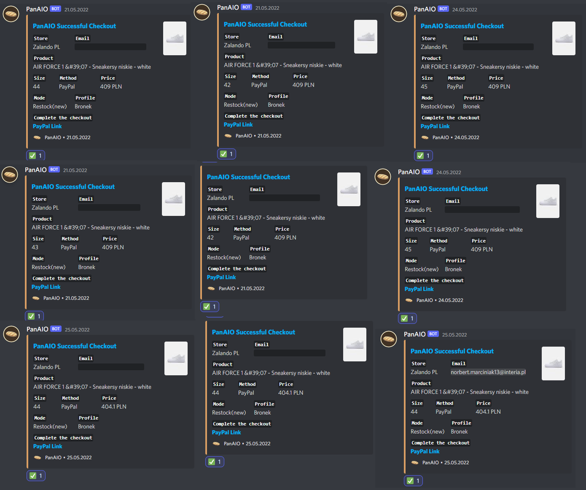Open PayPal Link in the norbert.marciniak13 card

[425, 451]
